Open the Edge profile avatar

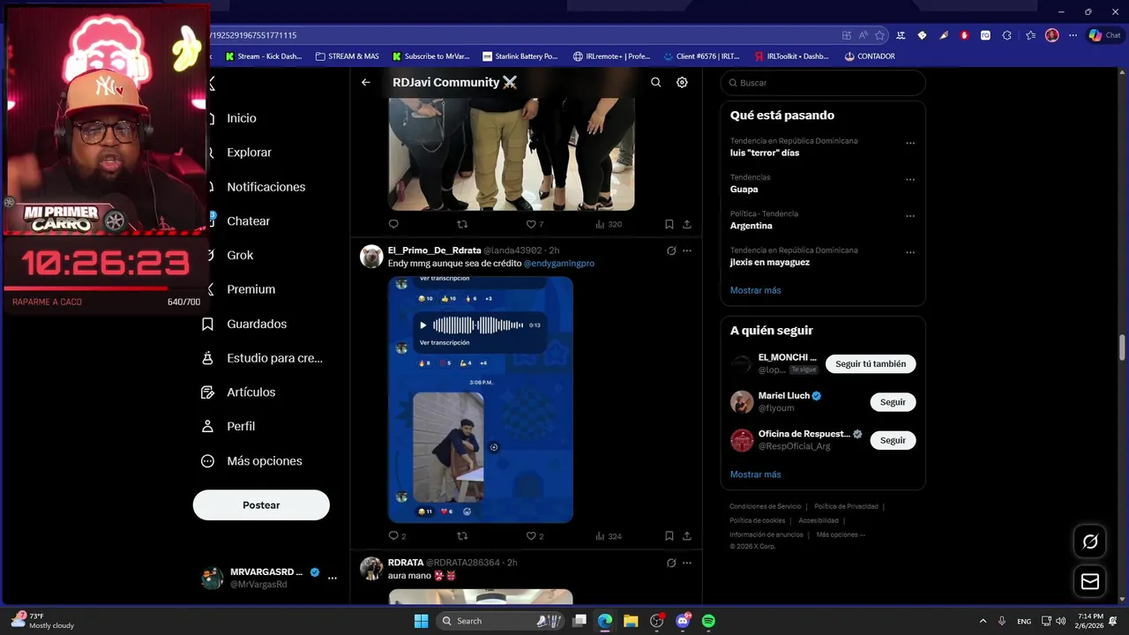[1051, 35]
